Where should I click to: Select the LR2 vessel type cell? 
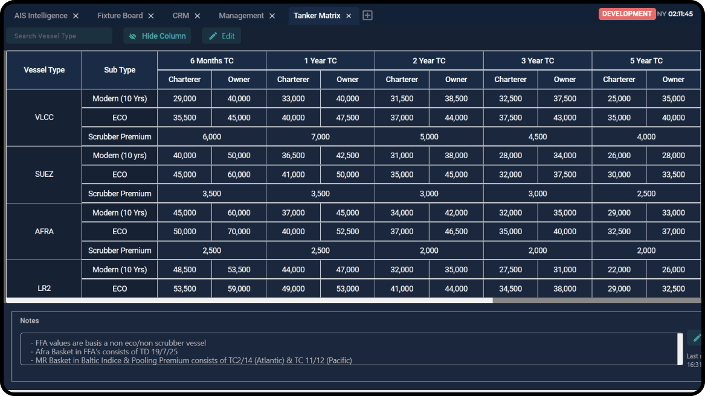click(44, 279)
